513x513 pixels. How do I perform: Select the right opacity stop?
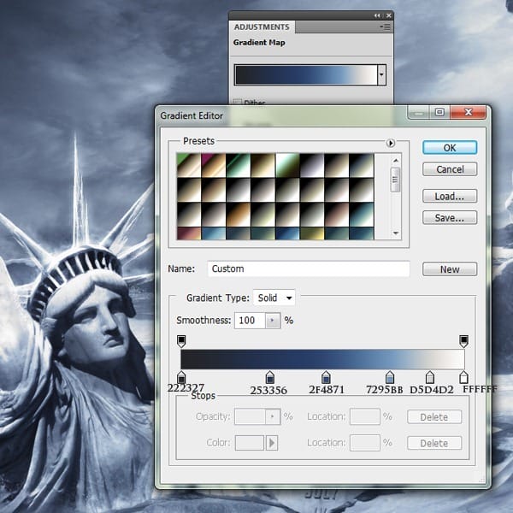tap(463, 341)
